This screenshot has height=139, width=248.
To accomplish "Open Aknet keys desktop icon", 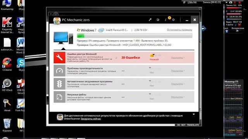I will [x=7, y=105].
